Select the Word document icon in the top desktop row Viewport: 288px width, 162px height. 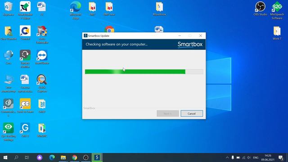click(x=42, y=9)
